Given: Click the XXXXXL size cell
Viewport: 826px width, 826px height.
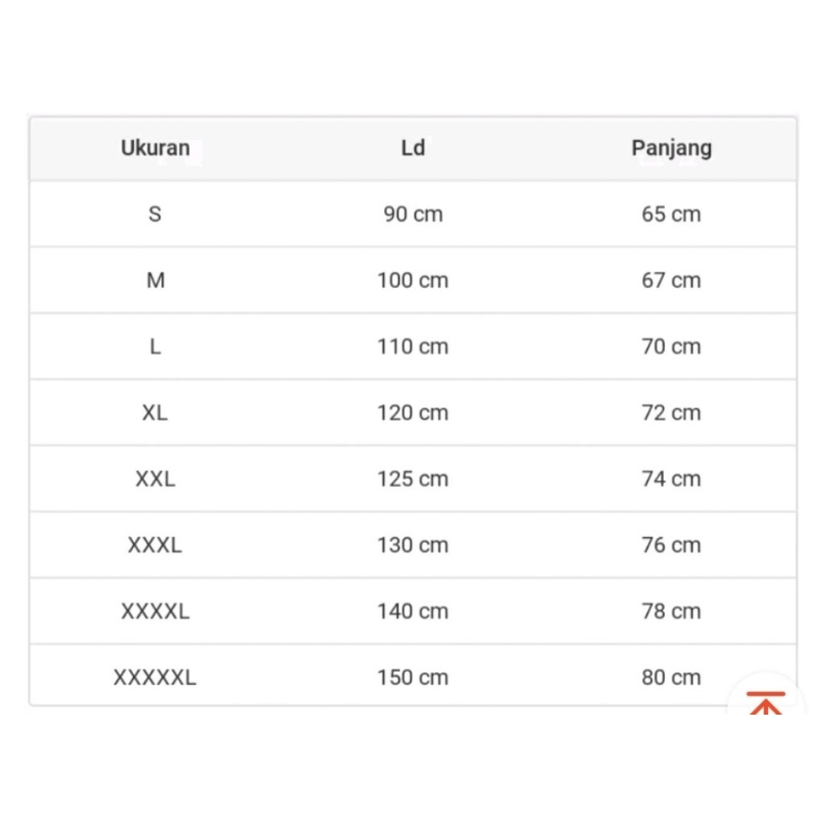Looking at the screenshot, I should pos(155,678).
